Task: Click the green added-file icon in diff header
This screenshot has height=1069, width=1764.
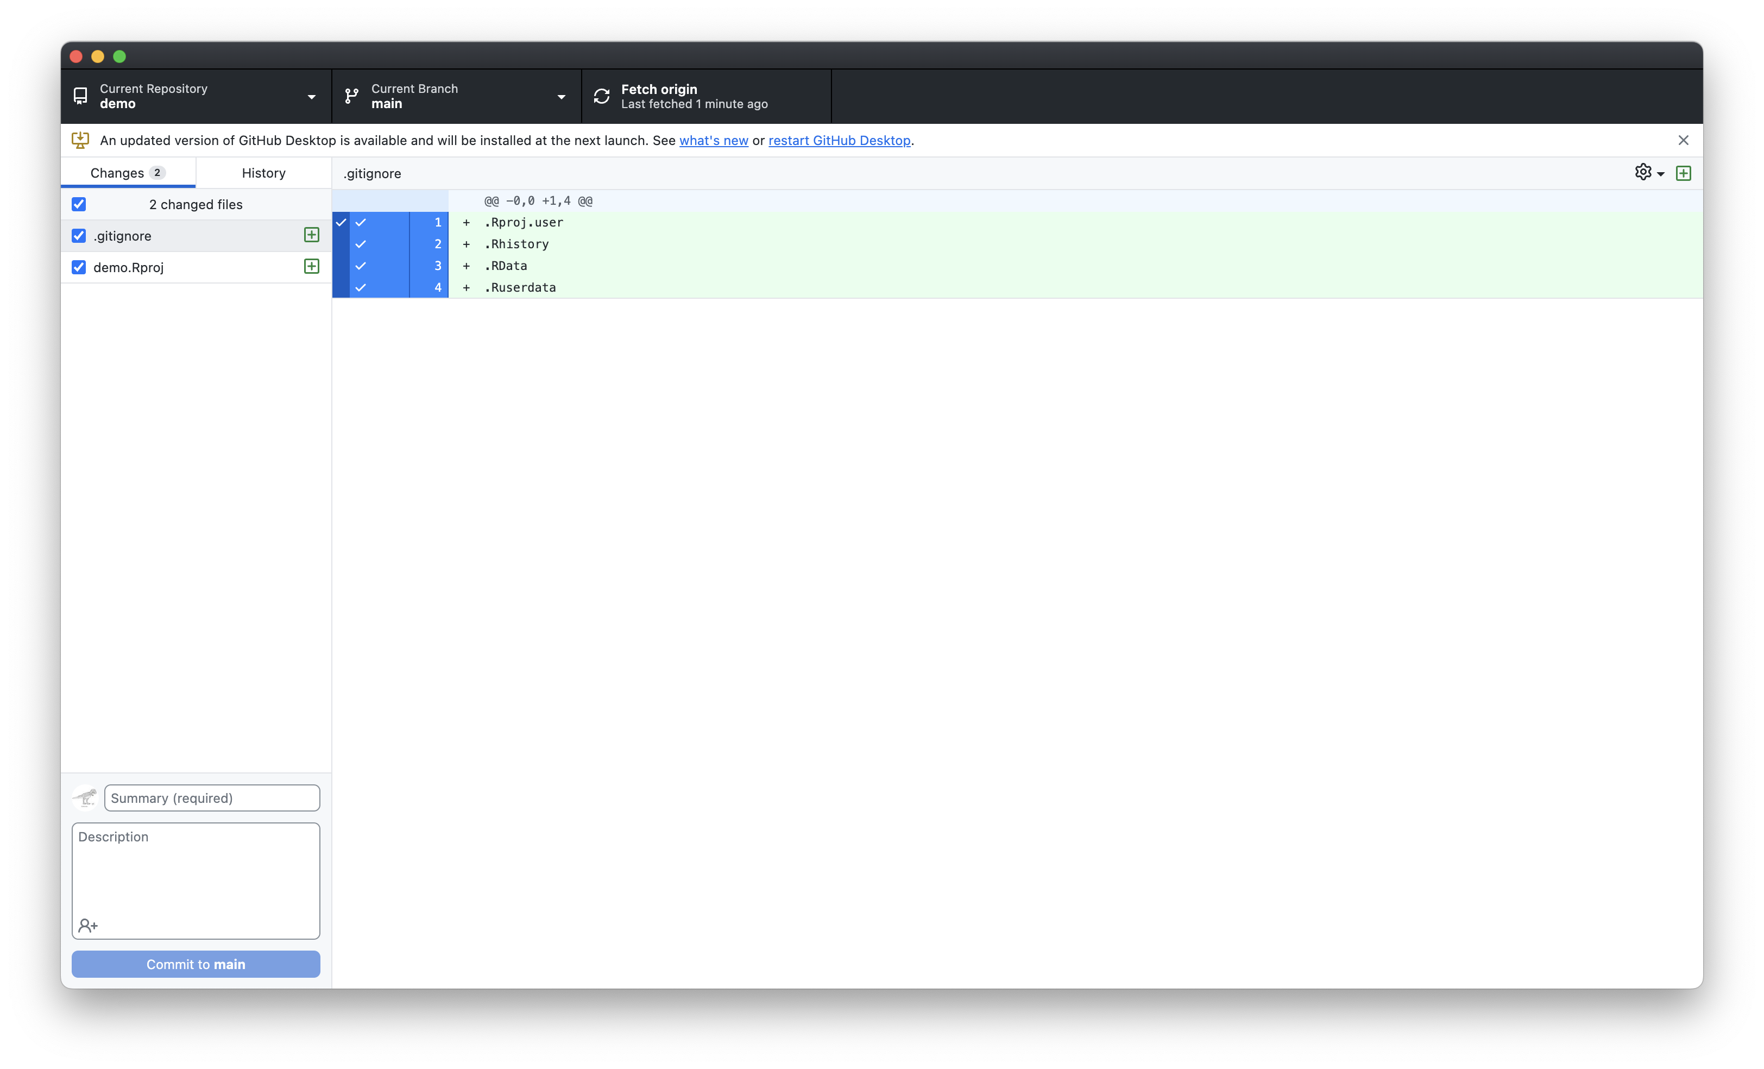Action: (1683, 173)
